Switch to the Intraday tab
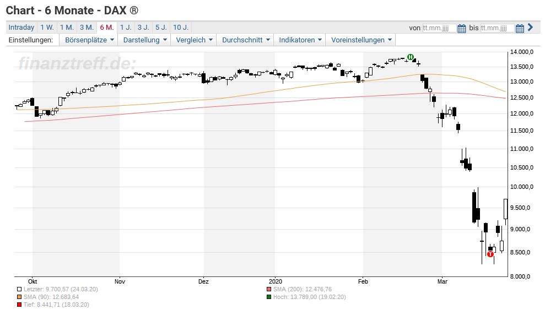 pos(21,27)
